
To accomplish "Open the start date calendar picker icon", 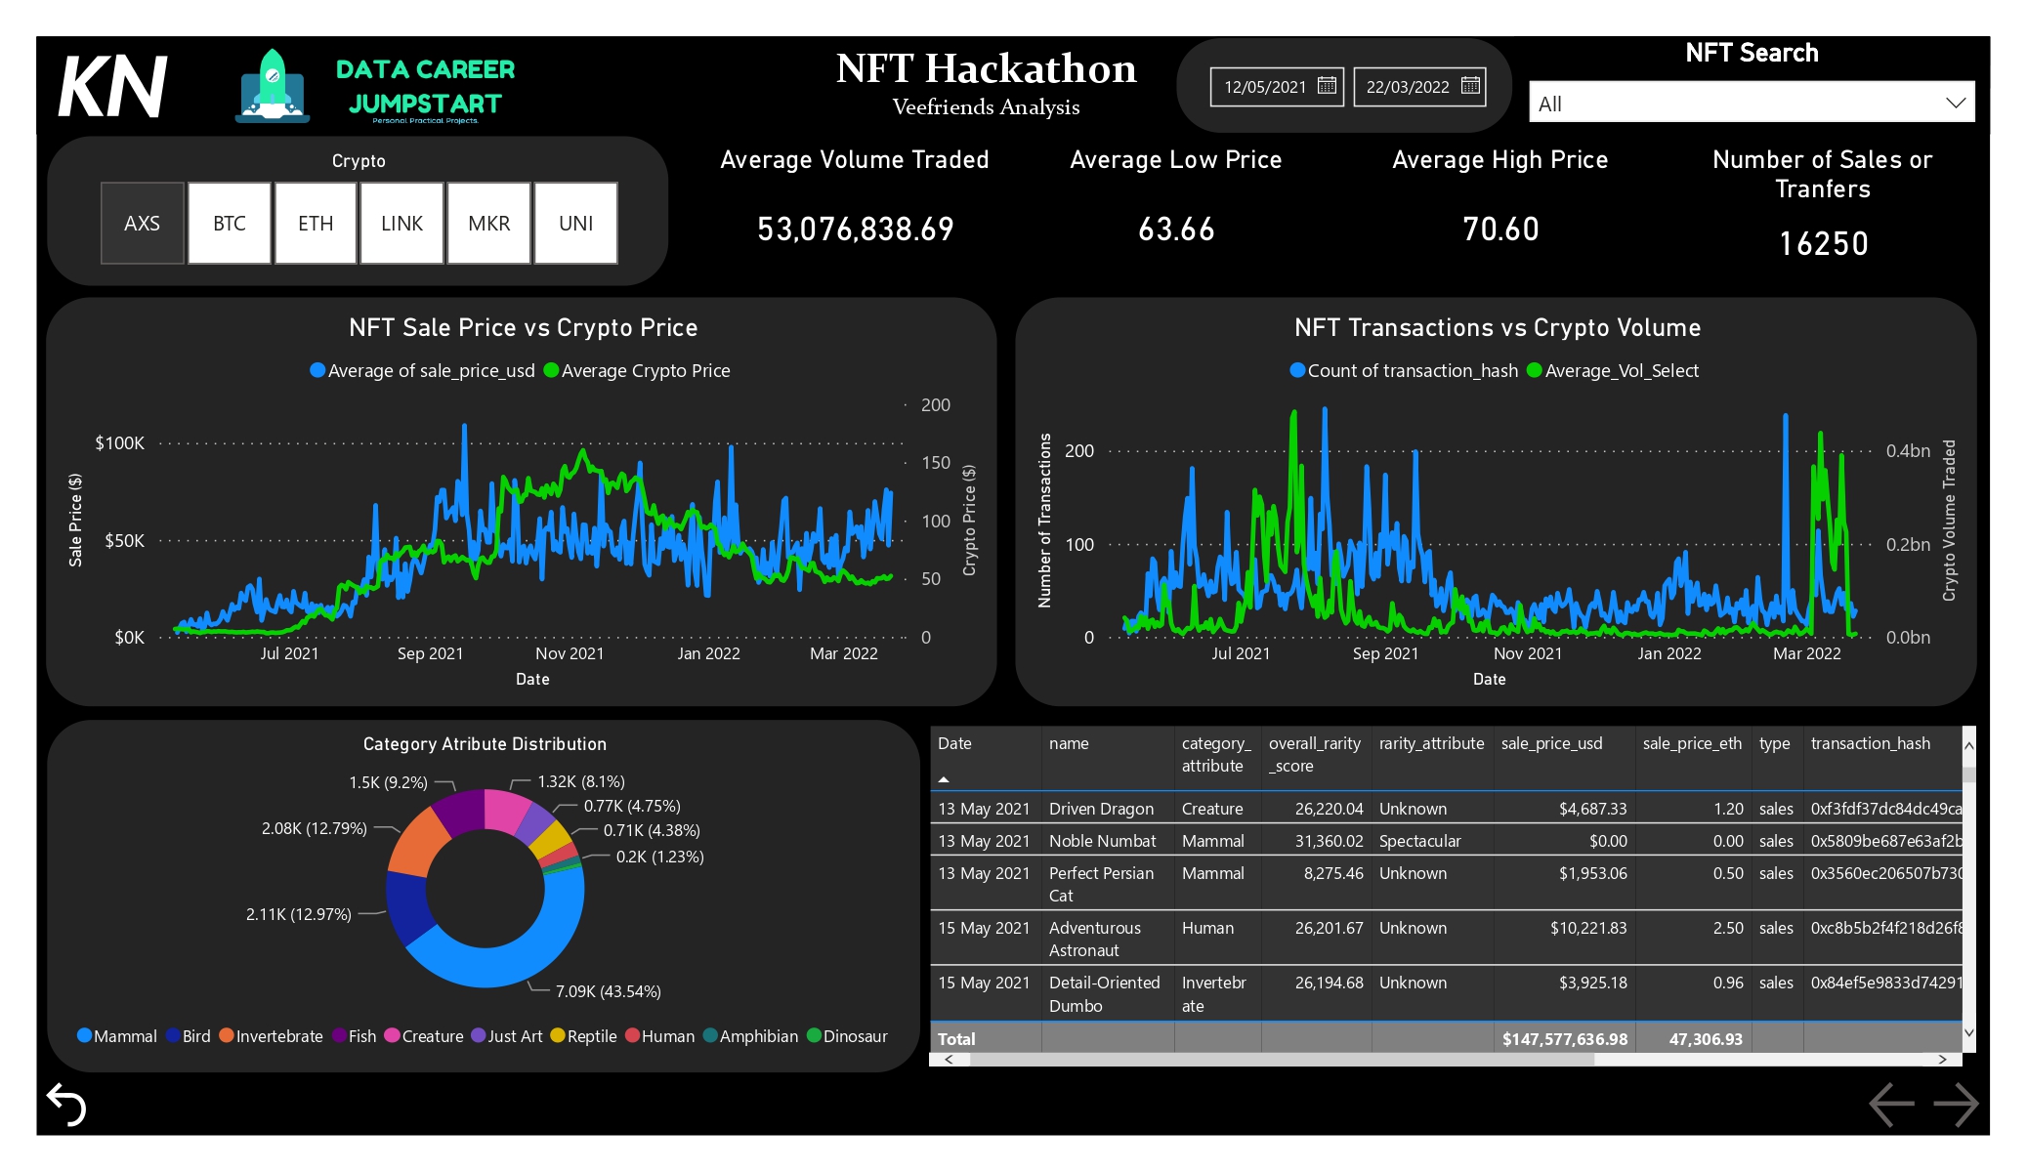I will 1326,86.
